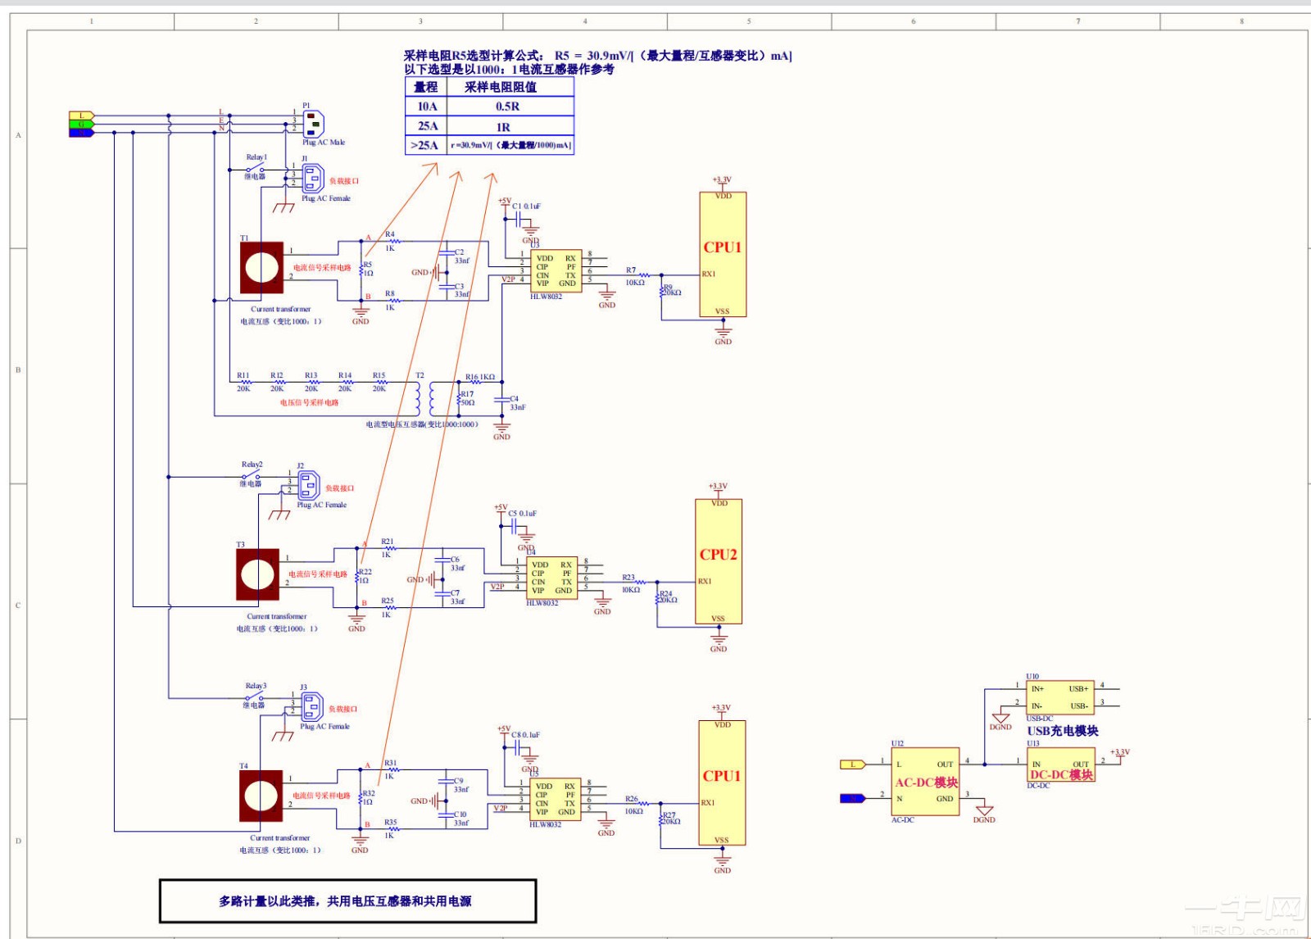This screenshot has width=1311, height=939.
Task: Click the Relay1 switch symbol
Action: (255, 170)
